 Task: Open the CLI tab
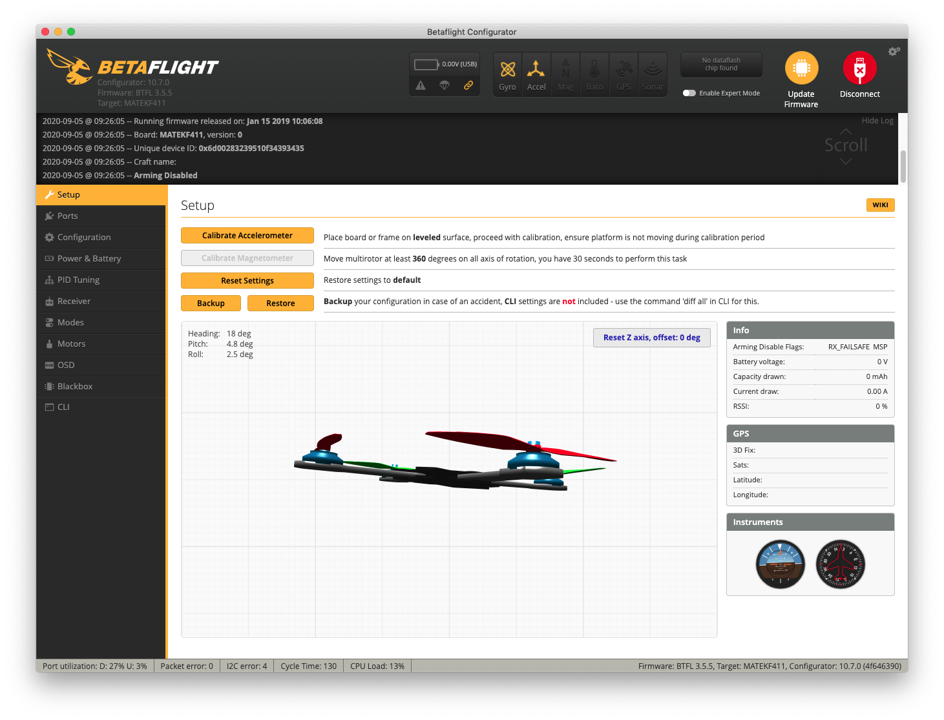point(101,407)
